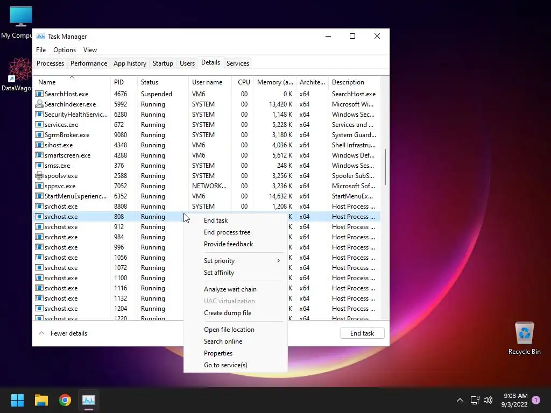Viewport: 551px width, 413px height.
Task: Open File Explorer from the taskbar
Action: [x=41, y=400]
